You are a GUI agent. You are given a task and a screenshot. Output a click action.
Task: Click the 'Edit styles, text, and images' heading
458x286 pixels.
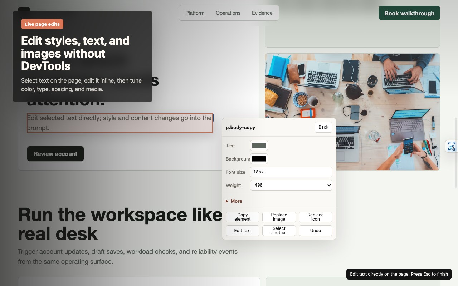click(x=75, y=53)
